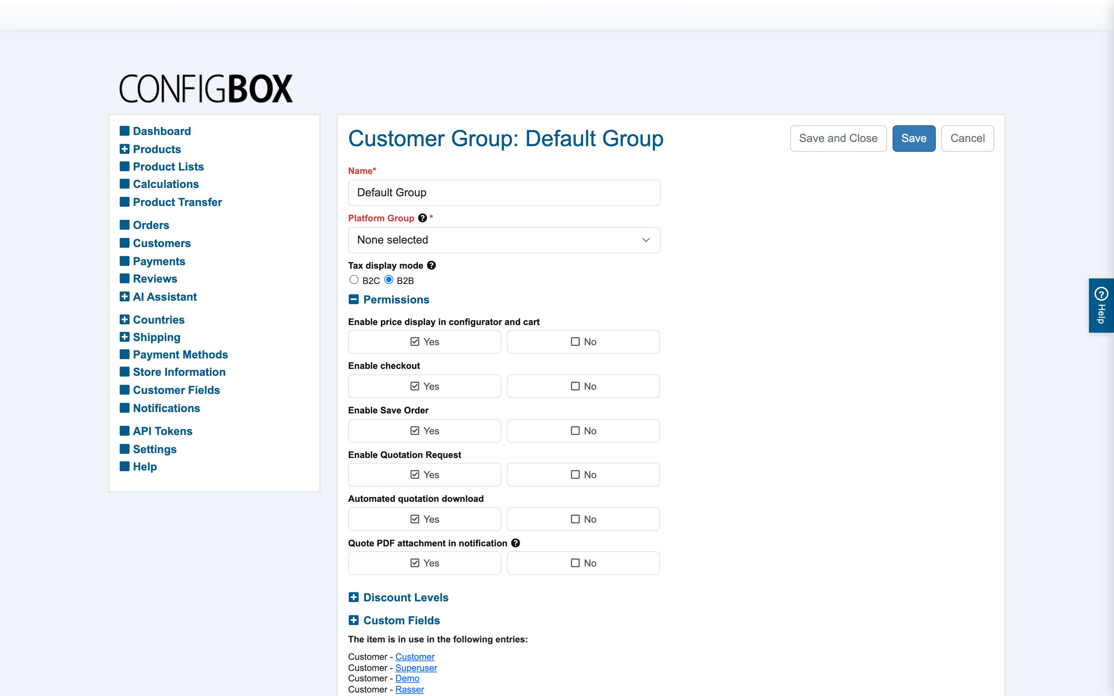The width and height of the screenshot is (1114, 696).
Task: Click the Customer Fields square icon
Action: (x=124, y=390)
